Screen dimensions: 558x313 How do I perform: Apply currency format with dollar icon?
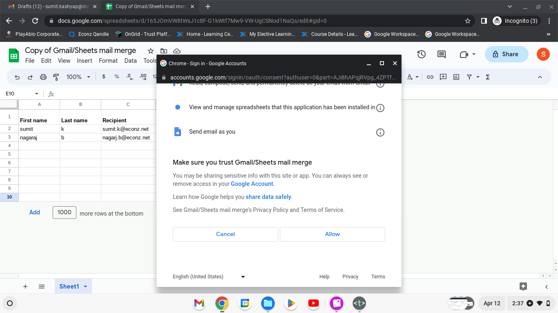pos(104,77)
